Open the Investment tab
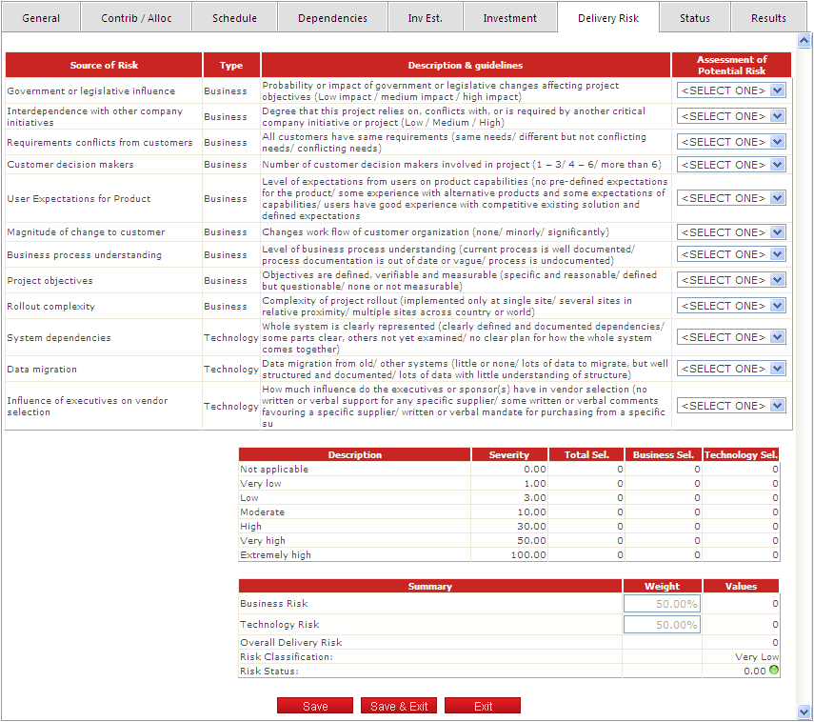Screen dimensions: 814x722 pyautogui.click(x=509, y=18)
